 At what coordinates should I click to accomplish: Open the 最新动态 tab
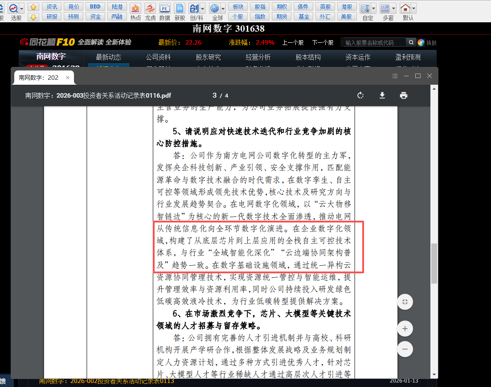tap(108, 58)
